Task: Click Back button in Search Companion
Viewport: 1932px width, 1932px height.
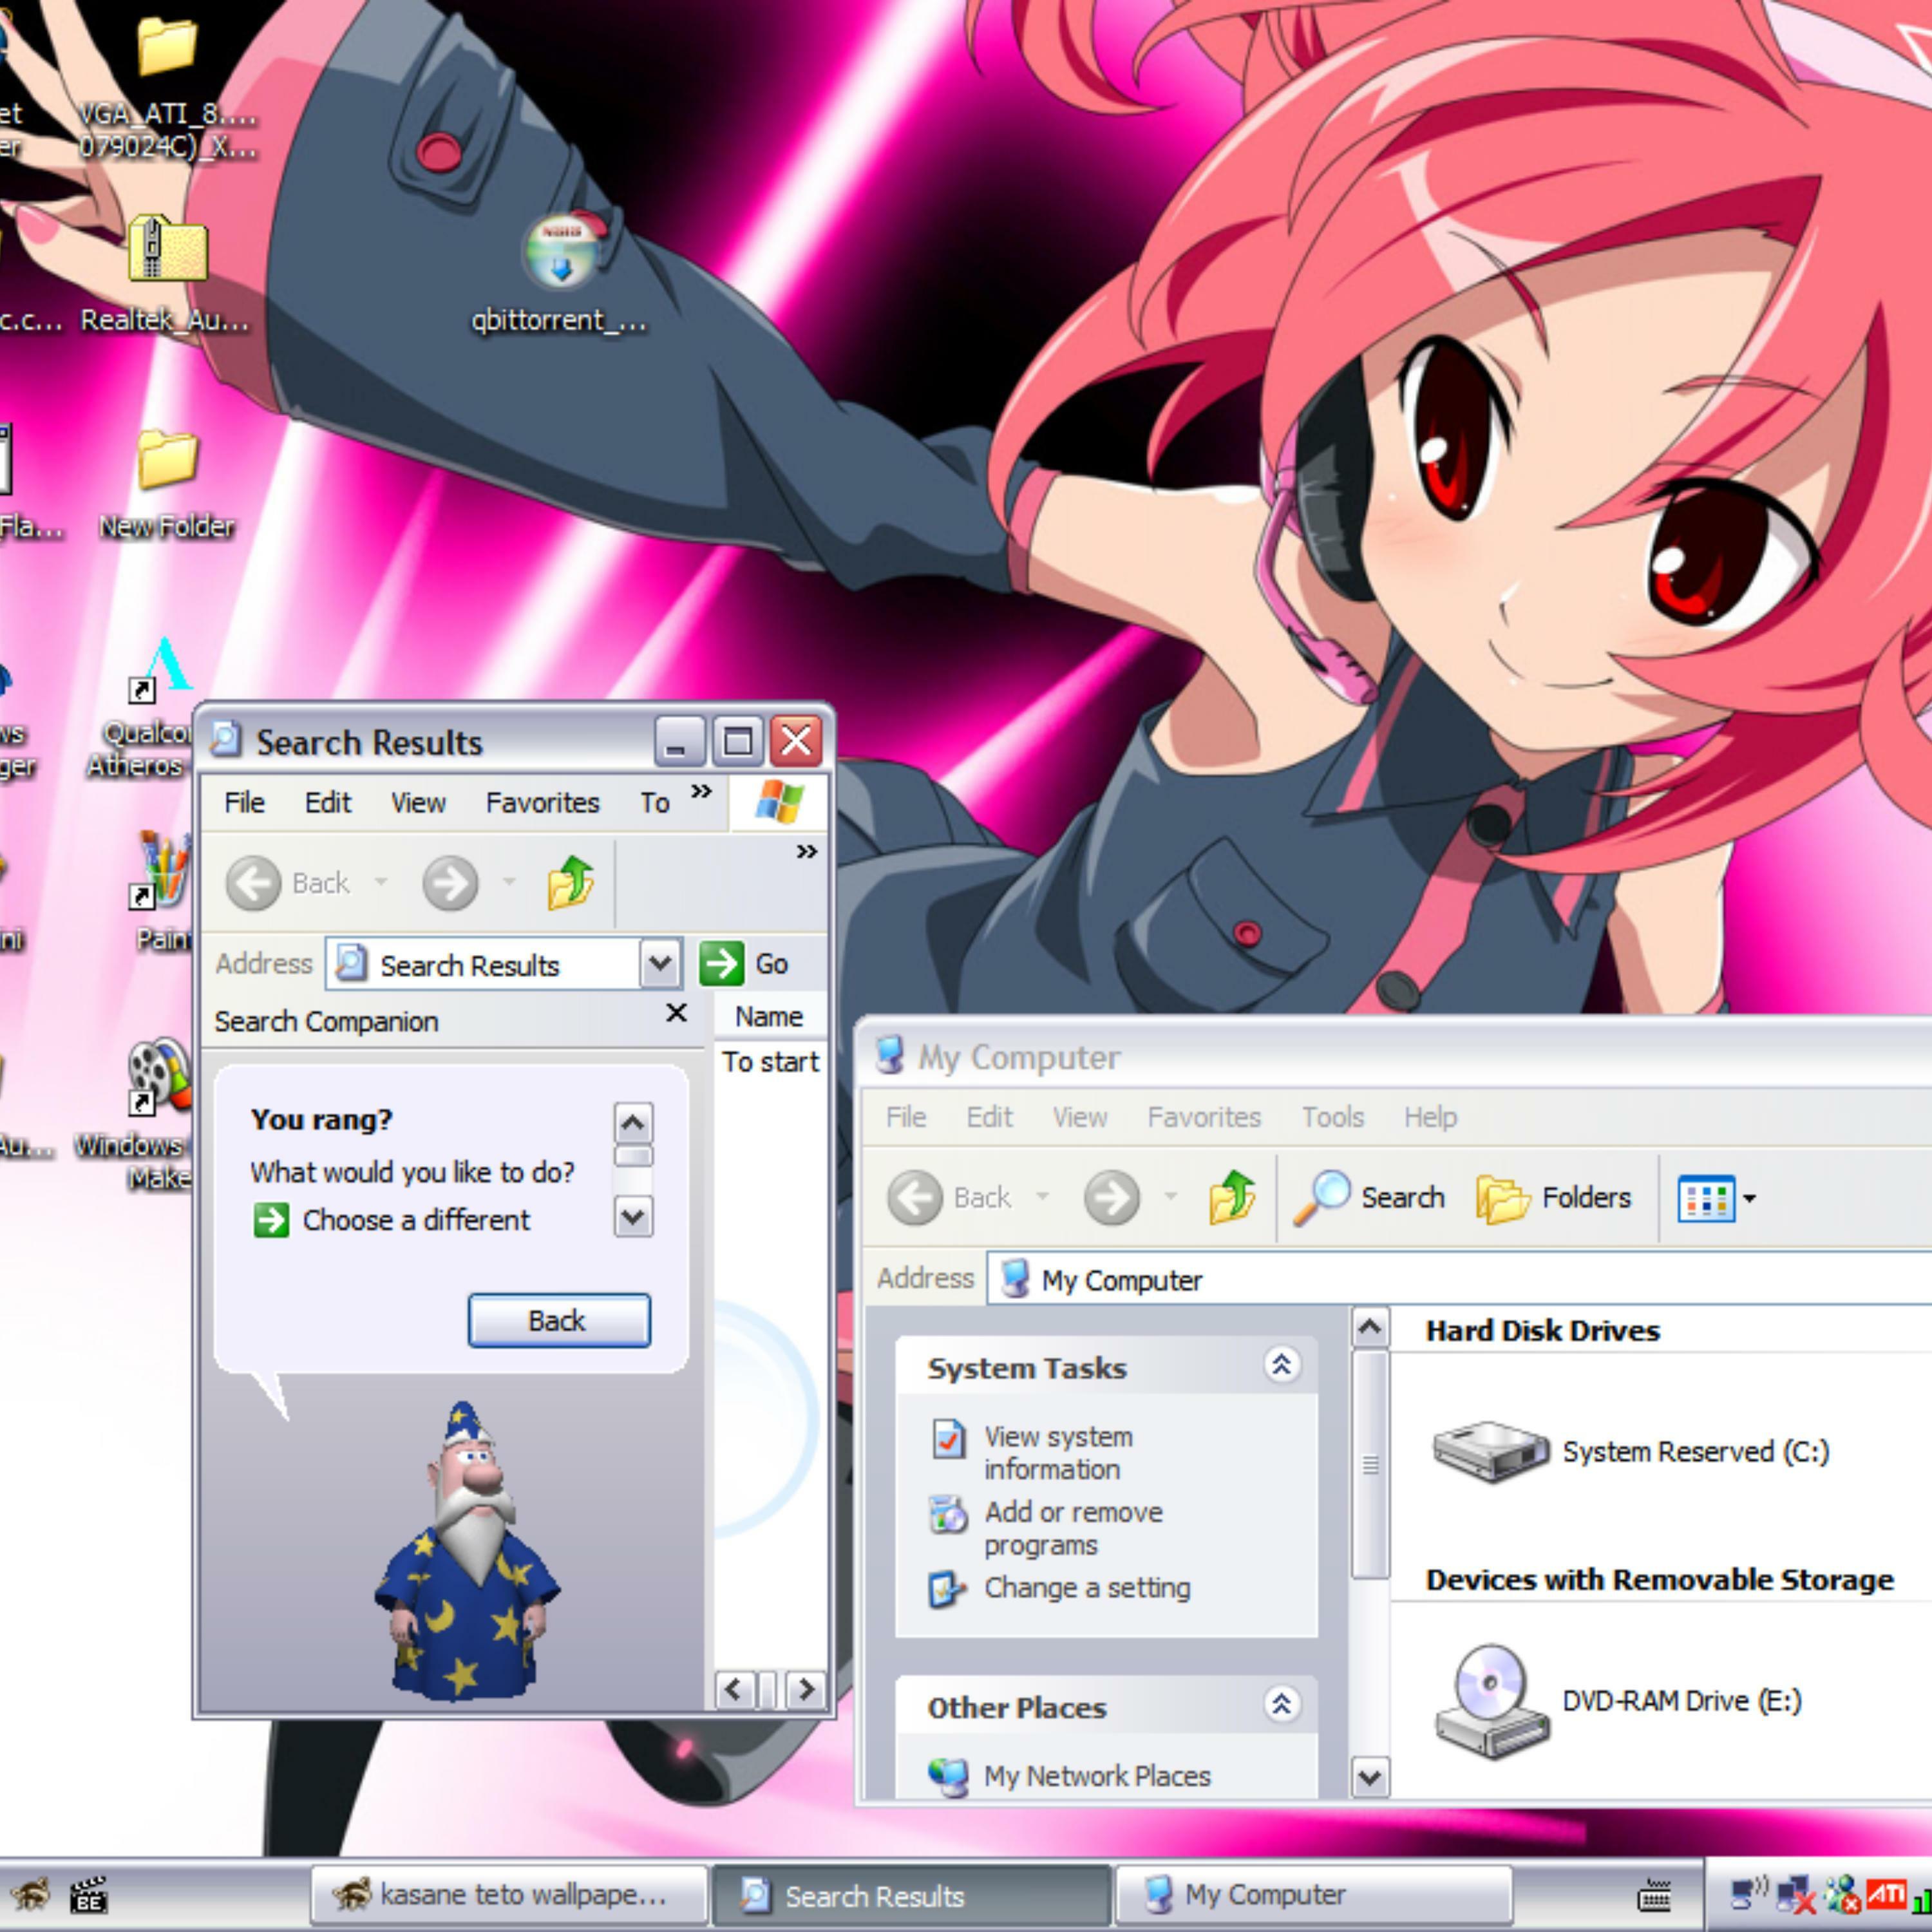Action: (x=559, y=1321)
